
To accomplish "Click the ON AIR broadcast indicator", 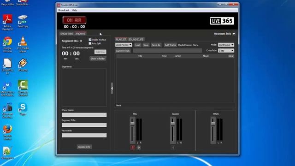I will click(x=74, y=20).
